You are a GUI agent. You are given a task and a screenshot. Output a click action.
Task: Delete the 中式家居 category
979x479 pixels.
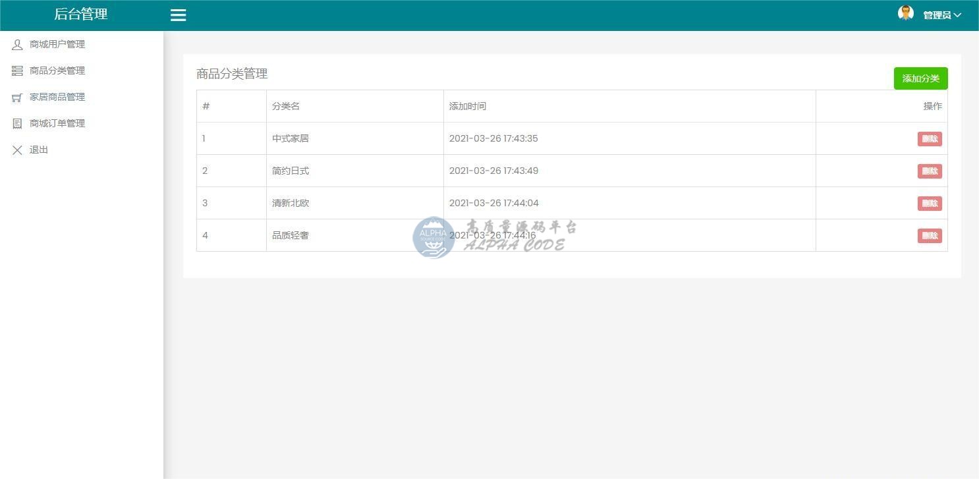click(929, 139)
